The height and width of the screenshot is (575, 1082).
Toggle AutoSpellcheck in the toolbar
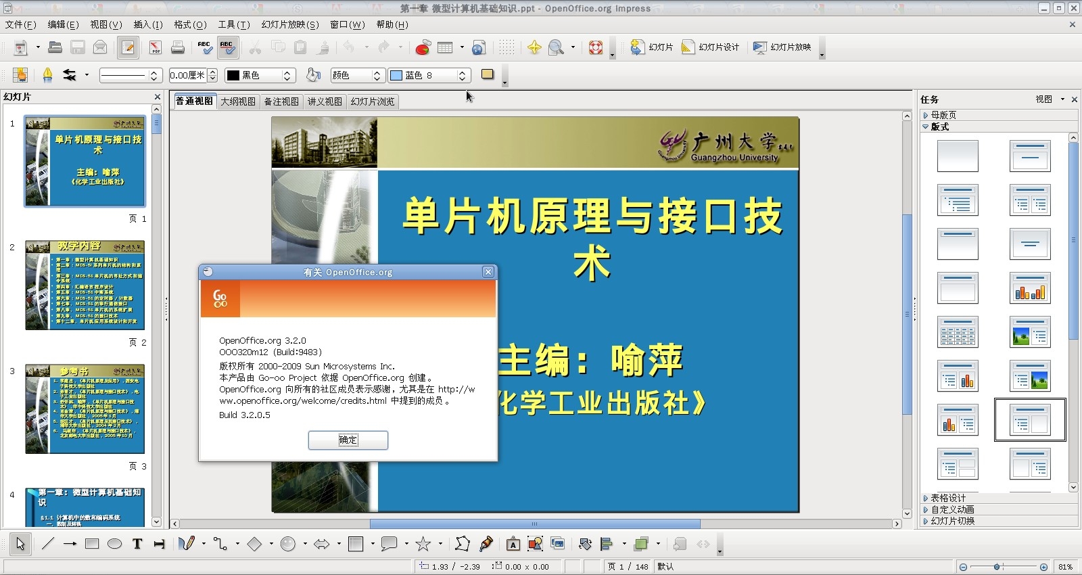pos(227,47)
